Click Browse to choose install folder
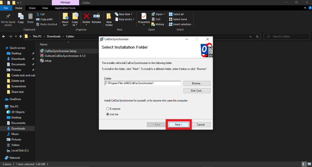The image size is (312, 167). tap(197, 83)
